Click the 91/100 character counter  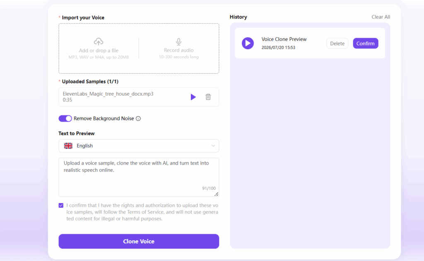(209, 188)
